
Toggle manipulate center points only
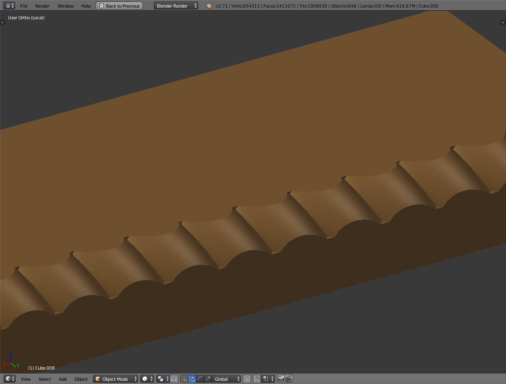tap(174, 379)
